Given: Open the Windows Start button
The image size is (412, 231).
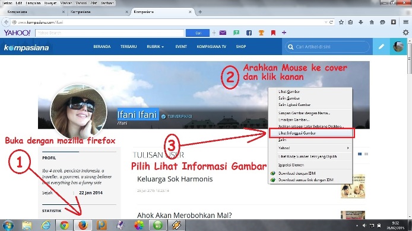Looking at the screenshot, I should click(8, 226).
